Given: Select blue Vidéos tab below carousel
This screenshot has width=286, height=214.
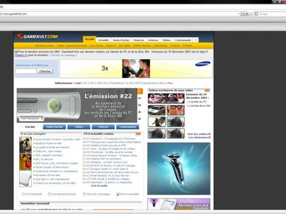Looking at the screenshot, I should coord(79,127).
